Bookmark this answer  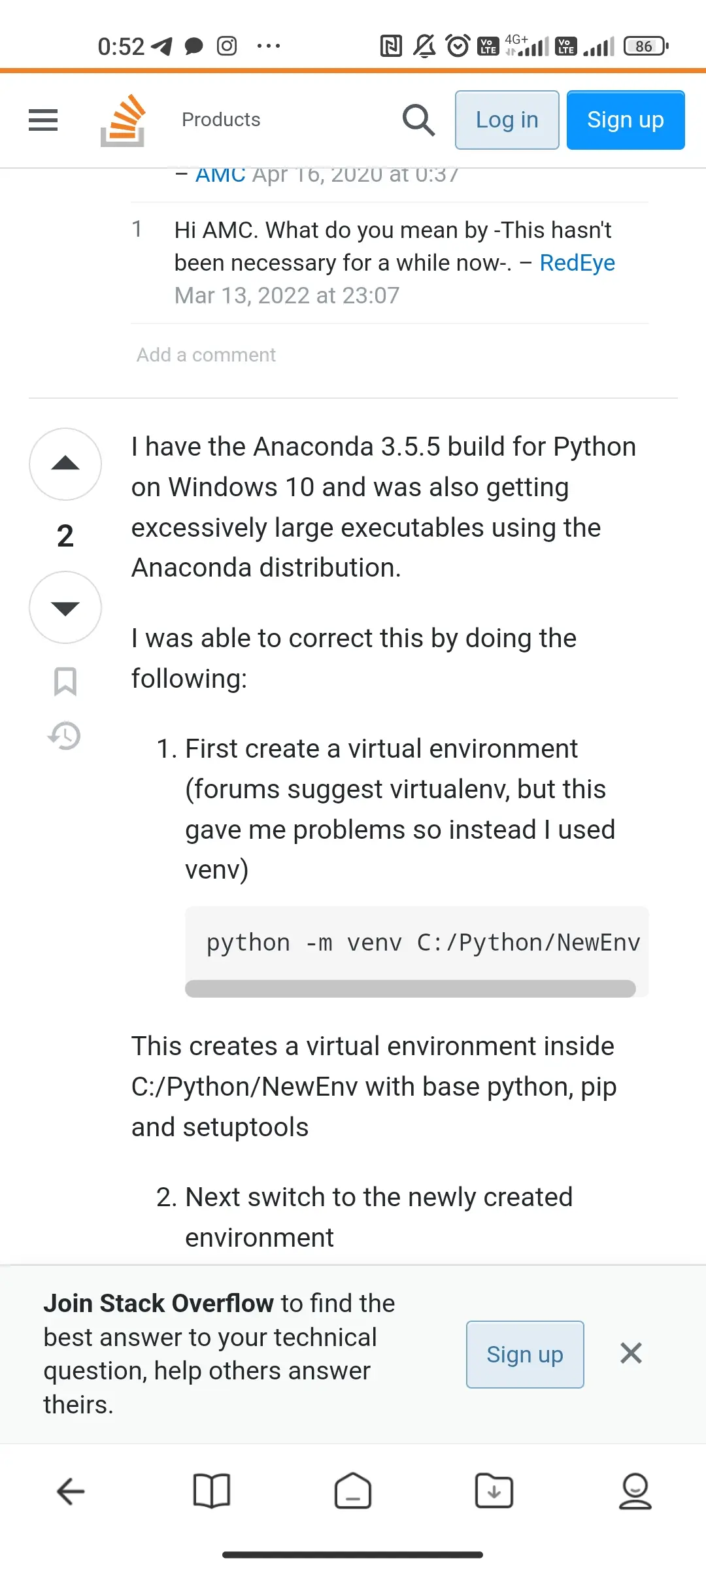65,681
